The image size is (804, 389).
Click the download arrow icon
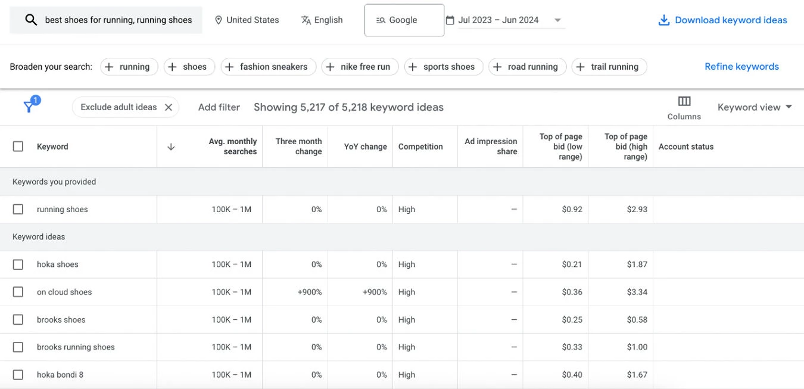pyautogui.click(x=663, y=20)
